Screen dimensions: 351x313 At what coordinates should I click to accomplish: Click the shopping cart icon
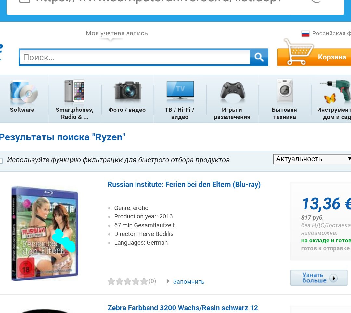pyautogui.click(x=298, y=52)
